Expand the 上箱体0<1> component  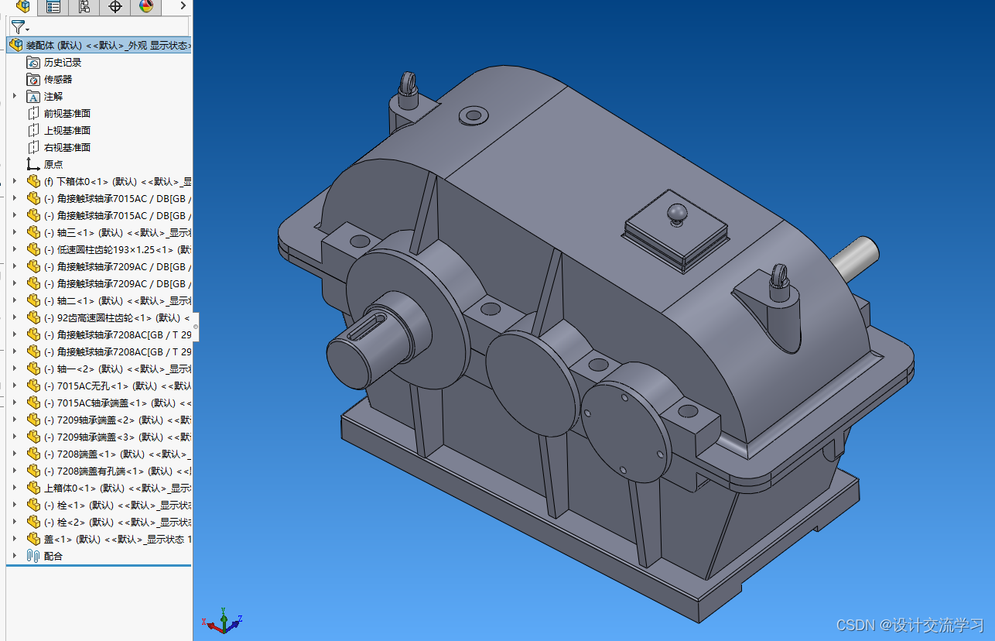pyautogui.click(x=14, y=488)
